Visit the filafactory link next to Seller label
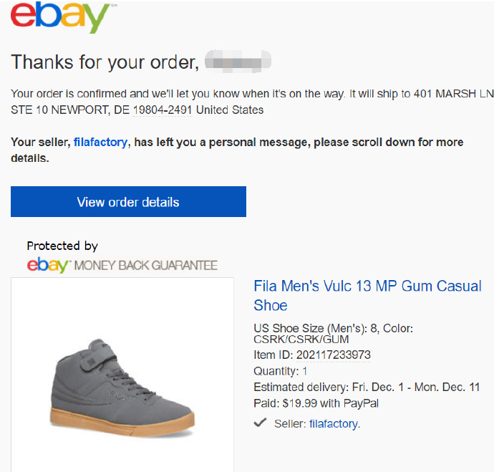Screen dimensions: 494x472 334,424
